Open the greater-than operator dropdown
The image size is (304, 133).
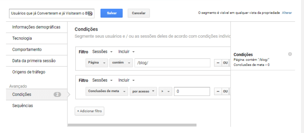coord(165,91)
